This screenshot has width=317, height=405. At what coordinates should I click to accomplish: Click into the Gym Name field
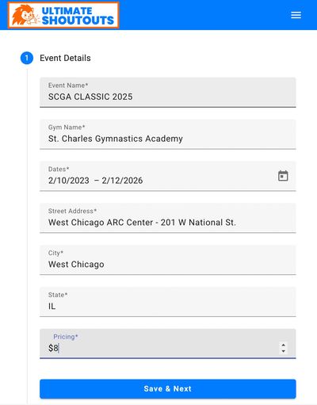click(x=168, y=134)
